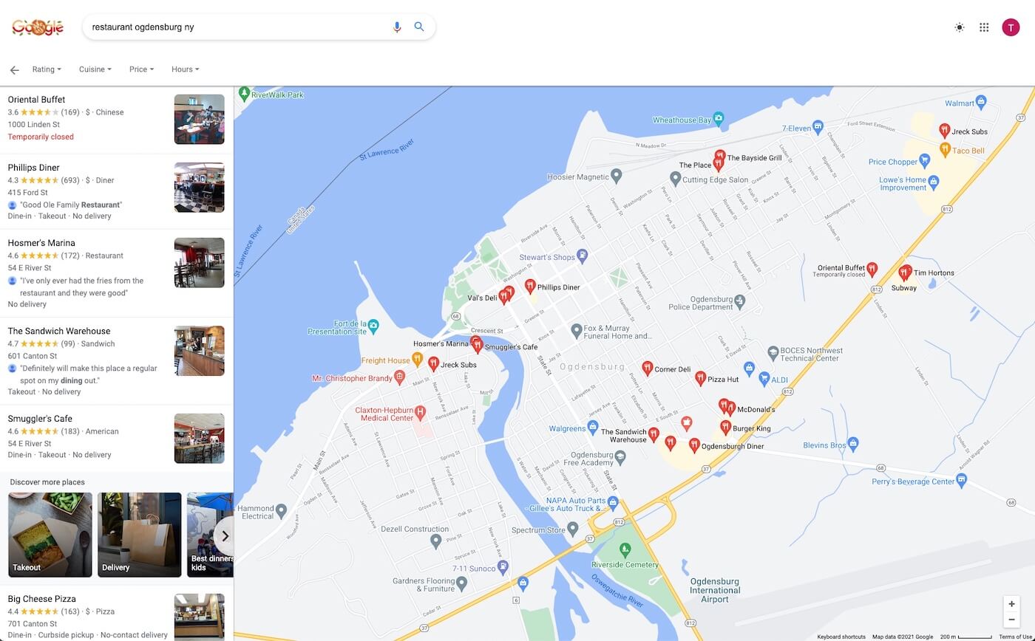
Task: Click the next arrow on discover carousel
Action: click(225, 536)
